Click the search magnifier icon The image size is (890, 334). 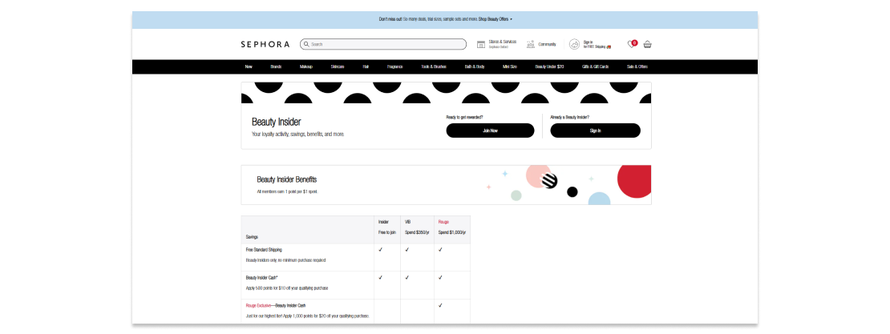pyautogui.click(x=306, y=44)
